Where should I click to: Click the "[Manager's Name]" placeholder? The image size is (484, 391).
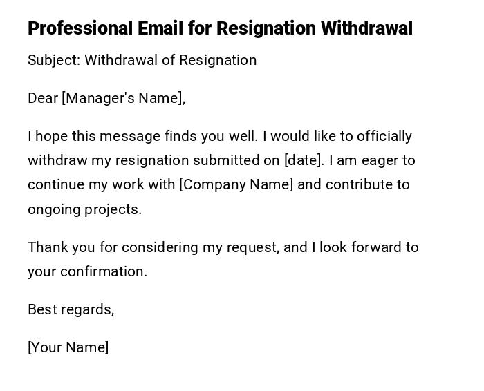[123, 98]
